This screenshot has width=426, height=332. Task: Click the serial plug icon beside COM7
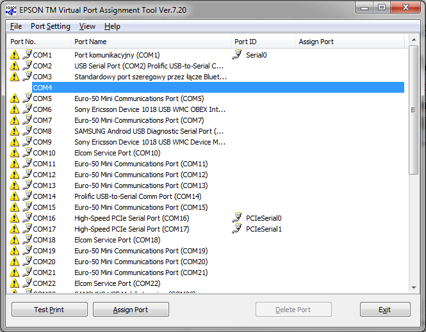pos(27,120)
